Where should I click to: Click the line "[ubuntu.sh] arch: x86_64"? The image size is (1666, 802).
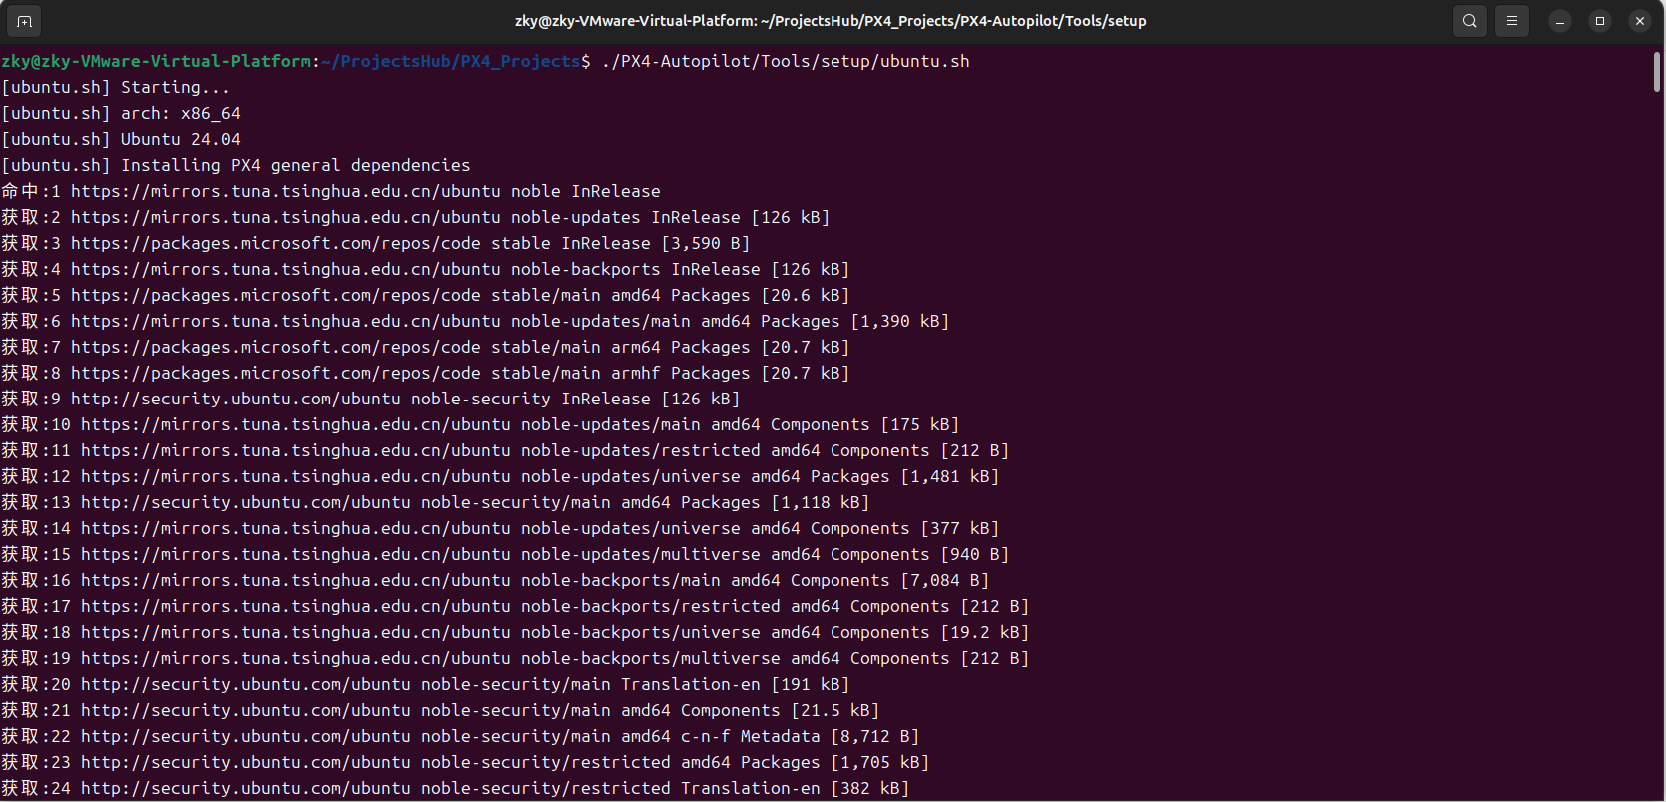(121, 113)
